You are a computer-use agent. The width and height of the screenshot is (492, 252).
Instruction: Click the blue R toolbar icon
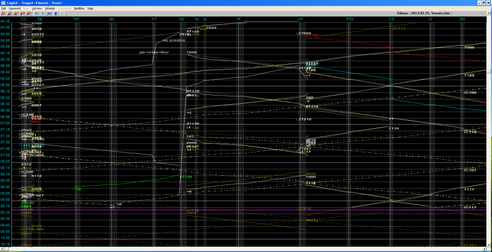(36, 14)
